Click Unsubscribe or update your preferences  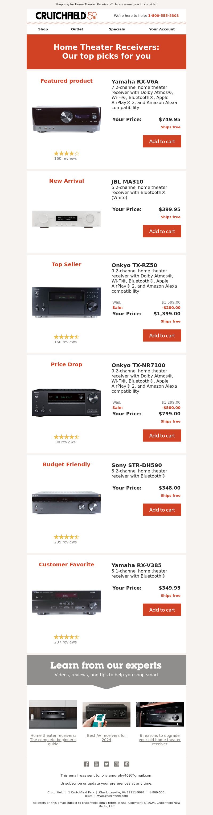click(95, 783)
